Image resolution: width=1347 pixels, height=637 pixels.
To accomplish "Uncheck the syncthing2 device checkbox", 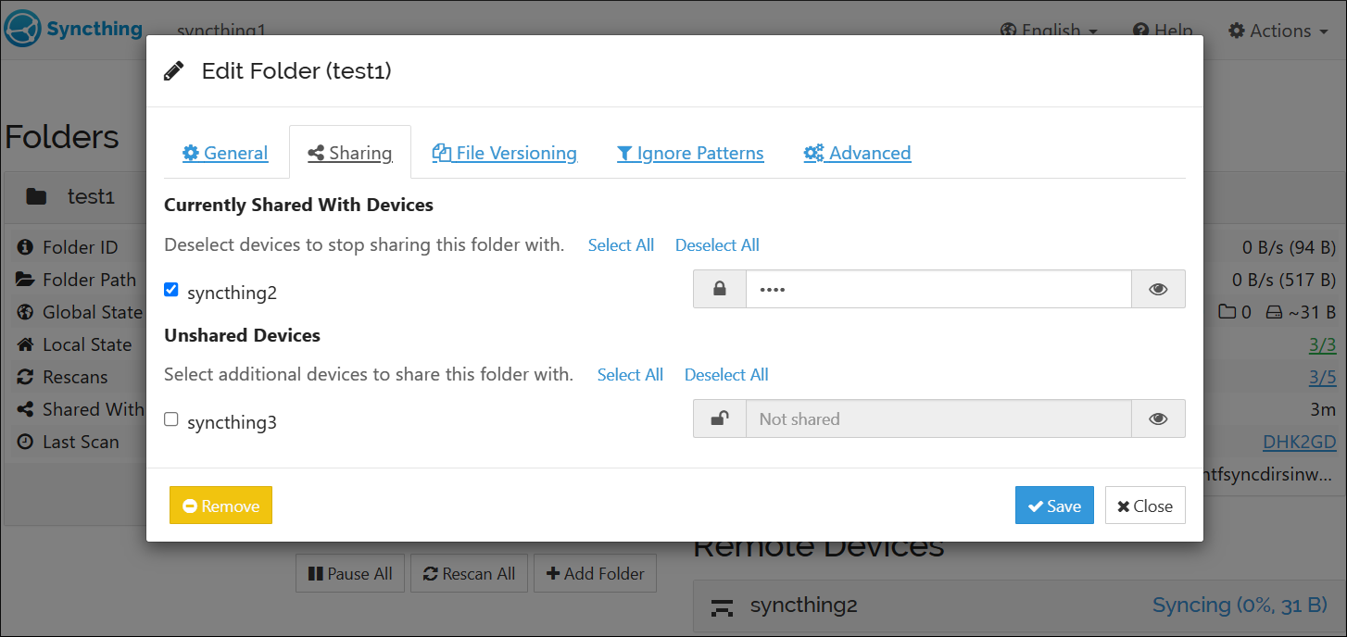I will pyautogui.click(x=171, y=290).
